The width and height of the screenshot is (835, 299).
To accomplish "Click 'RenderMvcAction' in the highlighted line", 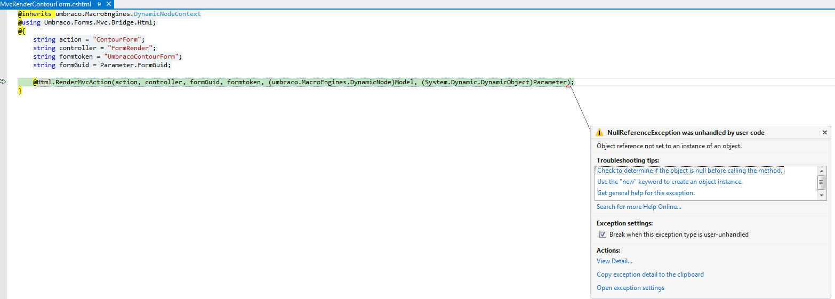I will (x=83, y=82).
